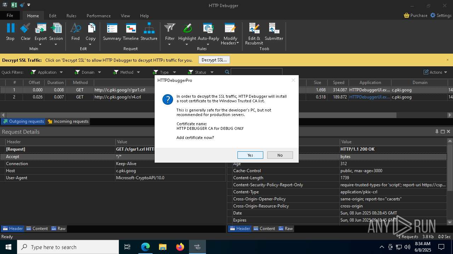
Task: Open Firefox from the taskbar
Action: tap(180, 247)
